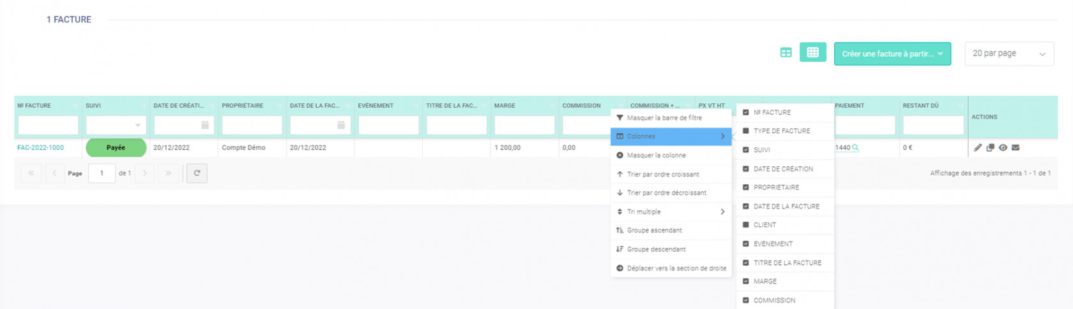Click the envelope email icon in Actions
The height and width of the screenshot is (309, 1073).
(1016, 148)
